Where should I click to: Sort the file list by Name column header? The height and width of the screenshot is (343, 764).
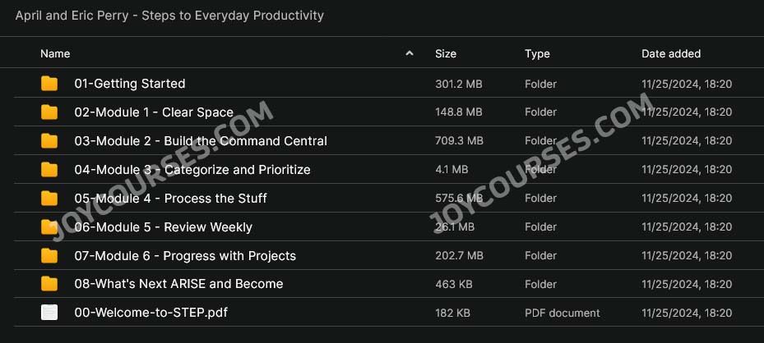pos(55,53)
